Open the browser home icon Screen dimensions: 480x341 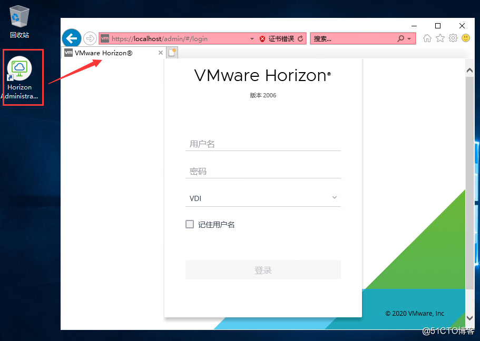(x=427, y=38)
